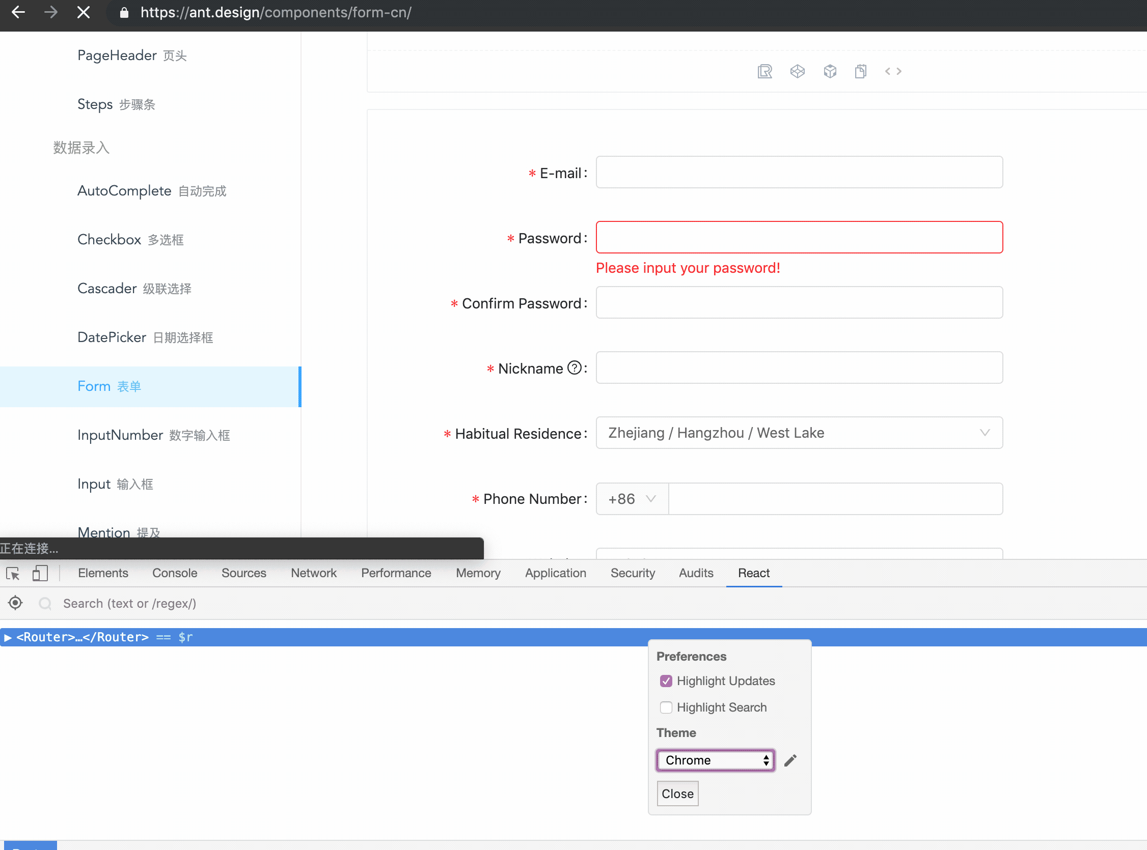Open Form 表单 menu item
This screenshot has width=1147, height=850.
click(x=110, y=386)
